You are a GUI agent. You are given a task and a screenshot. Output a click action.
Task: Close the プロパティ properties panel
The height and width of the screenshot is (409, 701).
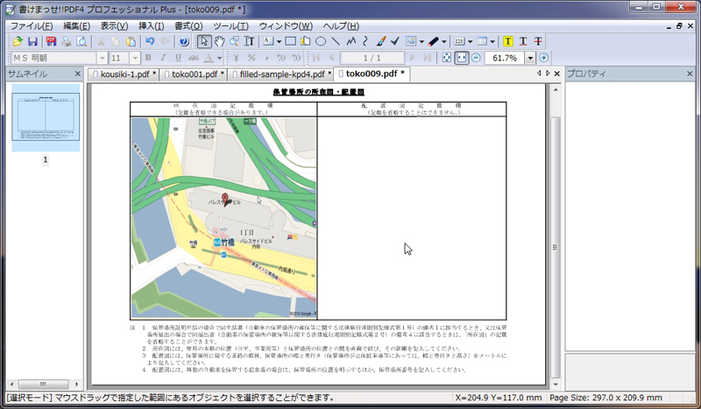point(690,74)
